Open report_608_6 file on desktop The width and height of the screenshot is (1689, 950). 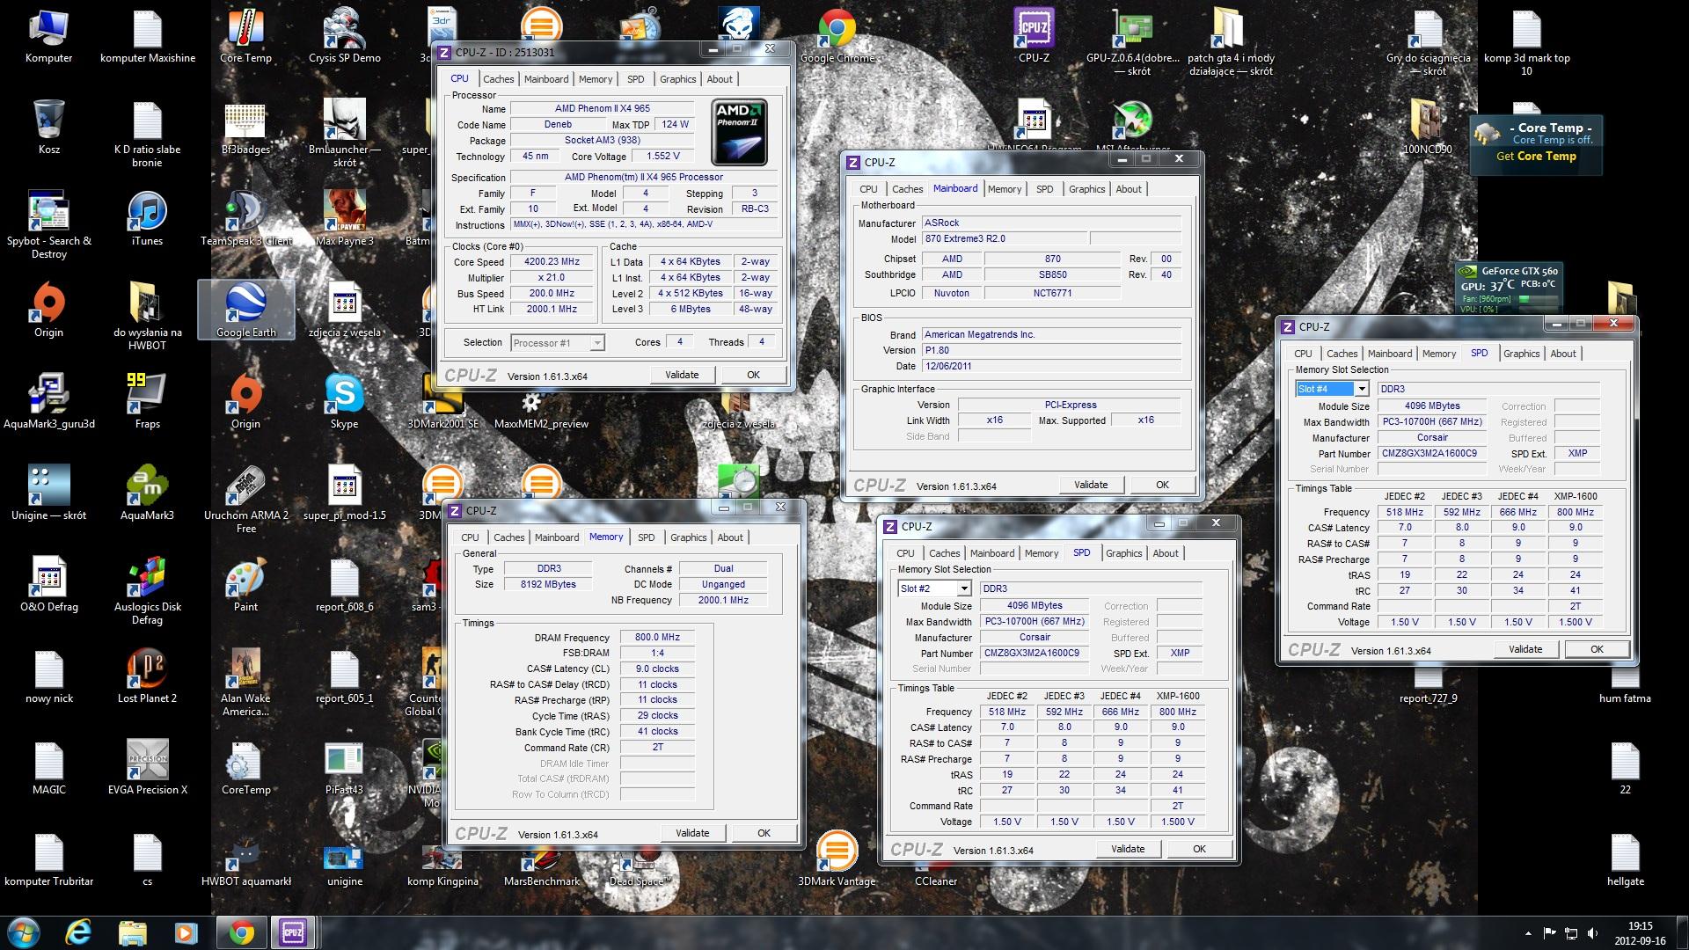tap(344, 586)
